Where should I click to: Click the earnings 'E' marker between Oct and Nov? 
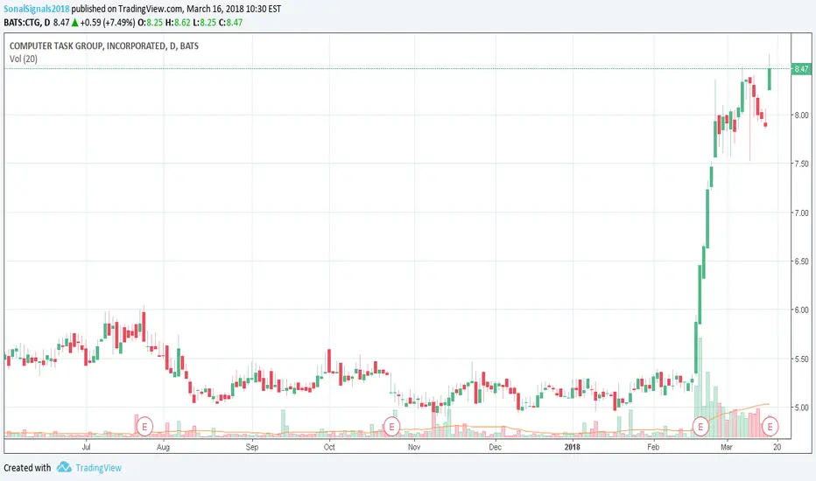coord(391,427)
